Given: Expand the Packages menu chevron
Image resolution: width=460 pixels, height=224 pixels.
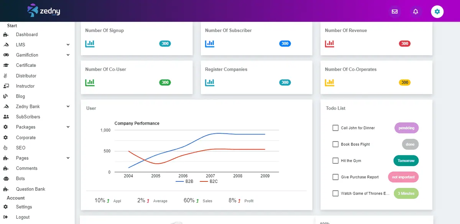Looking at the screenshot, I should click(68, 127).
